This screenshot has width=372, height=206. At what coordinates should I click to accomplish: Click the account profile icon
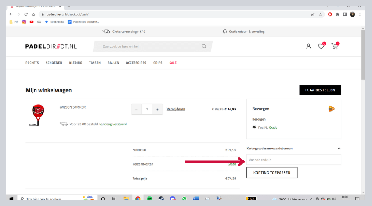309,46
